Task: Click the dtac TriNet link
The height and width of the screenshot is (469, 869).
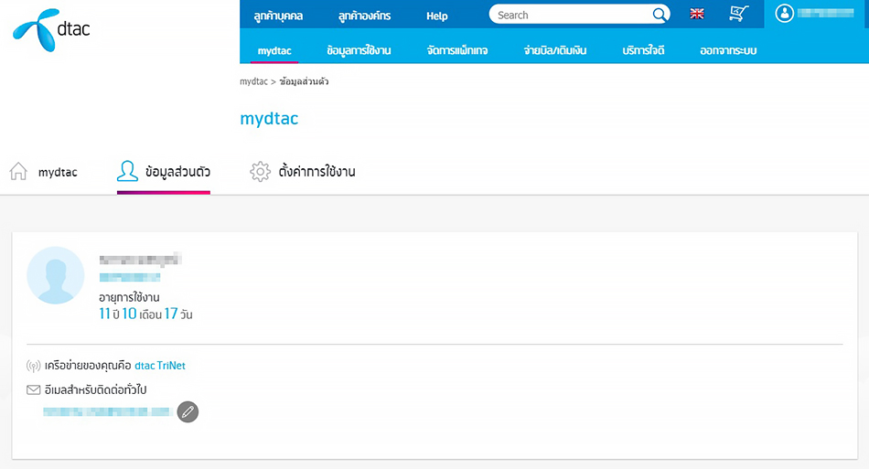Action: tap(159, 366)
